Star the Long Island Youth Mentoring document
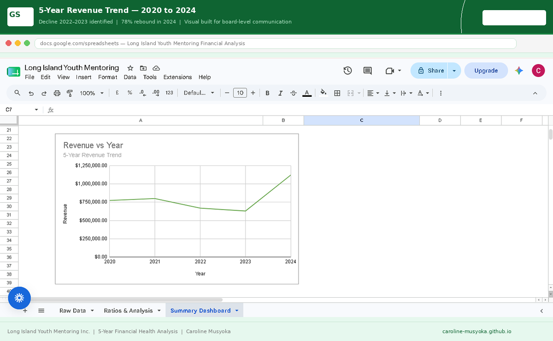The width and height of the screenshot is (553, 341). [130, 68]
